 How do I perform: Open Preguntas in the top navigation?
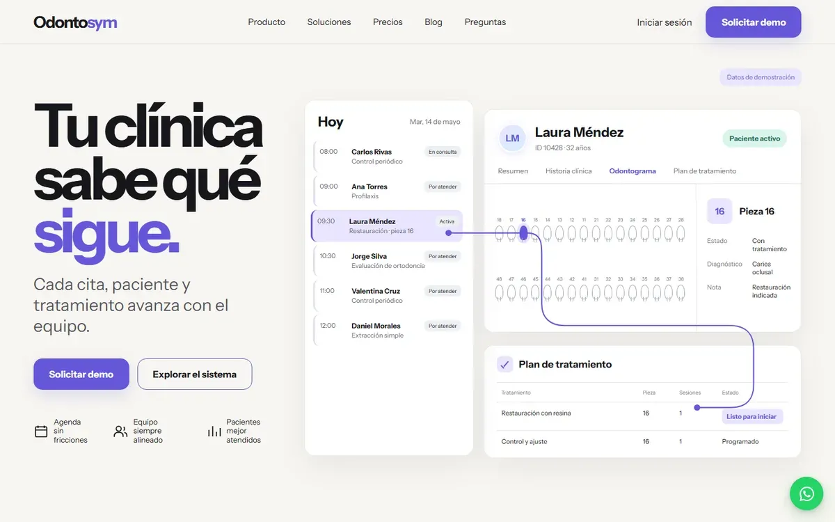point(485,22)
